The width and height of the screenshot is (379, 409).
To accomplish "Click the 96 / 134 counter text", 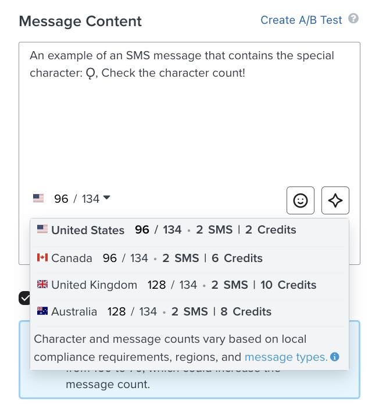I will click(77, 199).
